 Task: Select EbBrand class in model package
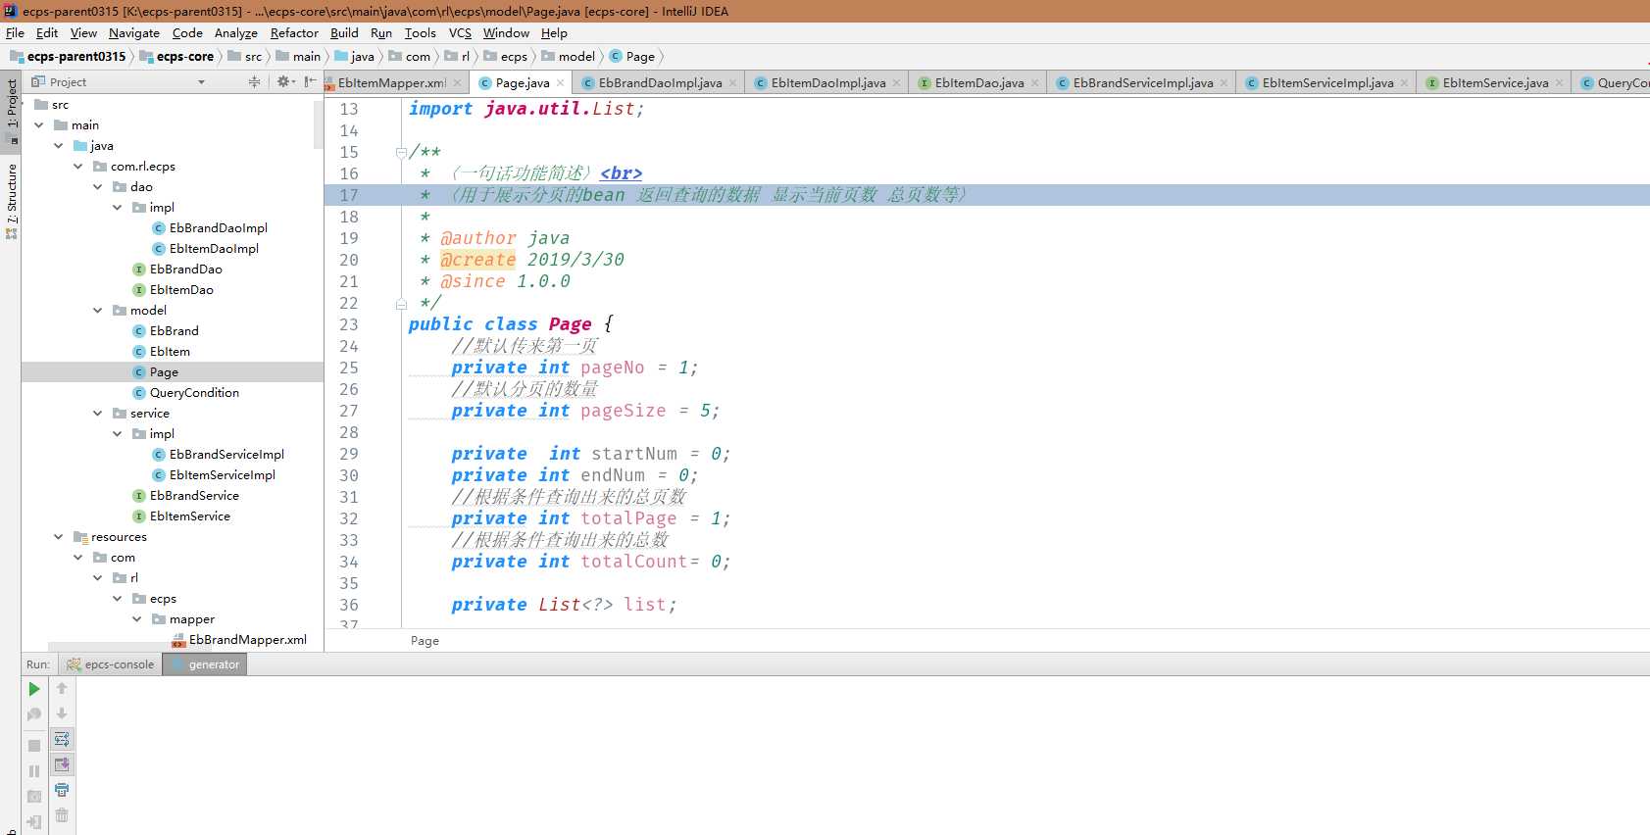point(174,331)
